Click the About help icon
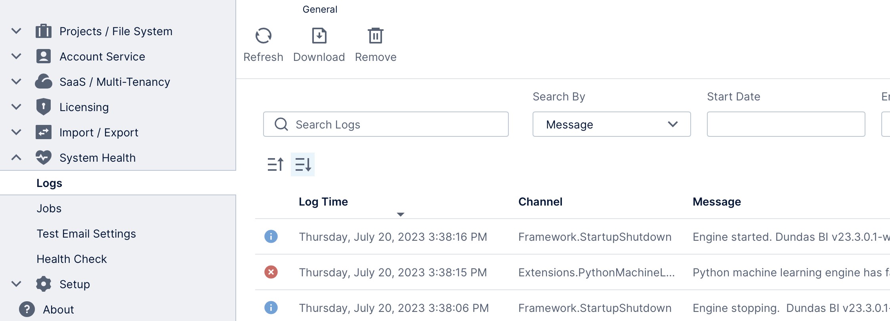The width and height of the screenshot is (890, 321). (x=27, y=309)
